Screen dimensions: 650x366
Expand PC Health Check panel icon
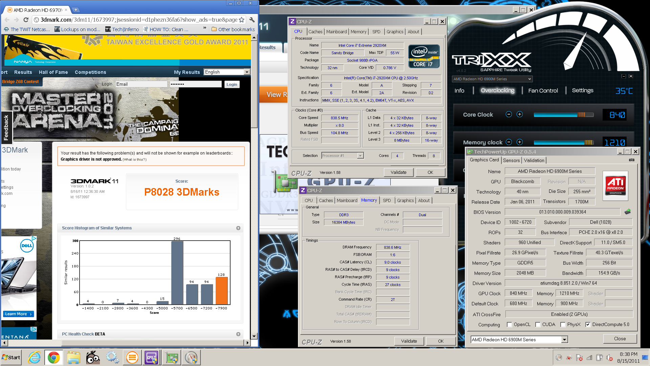point(238,334)
